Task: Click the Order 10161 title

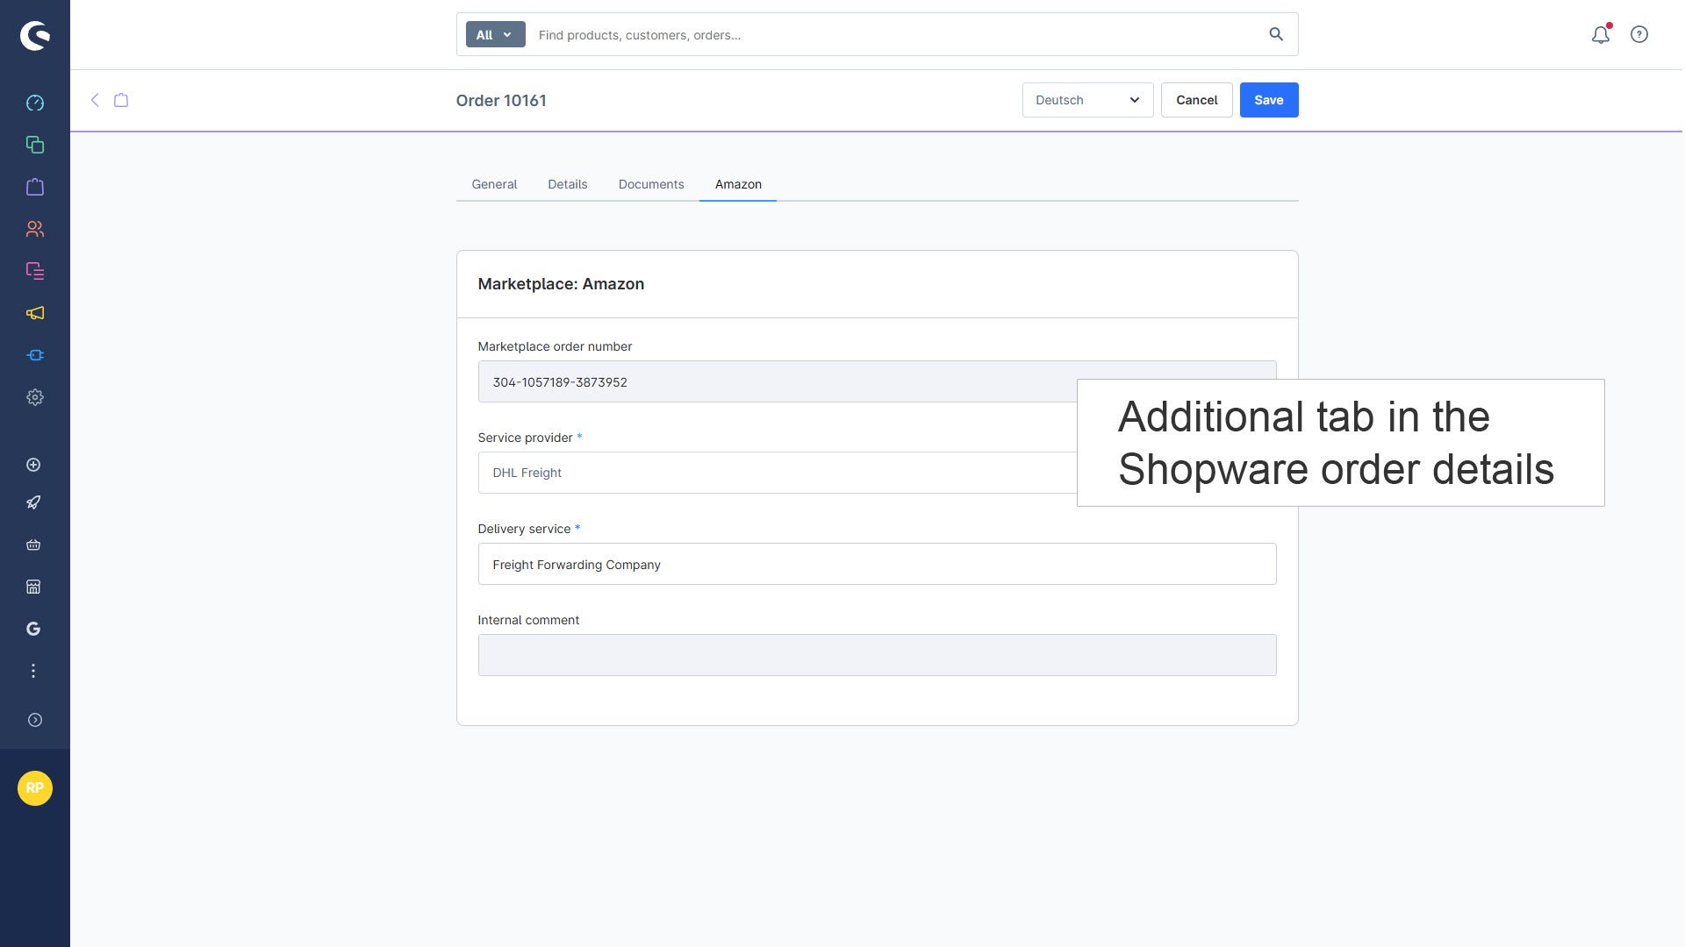Action: click(501, 100)
